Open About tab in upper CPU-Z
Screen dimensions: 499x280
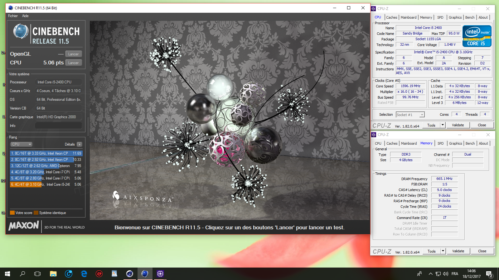[x=483, y=17]
